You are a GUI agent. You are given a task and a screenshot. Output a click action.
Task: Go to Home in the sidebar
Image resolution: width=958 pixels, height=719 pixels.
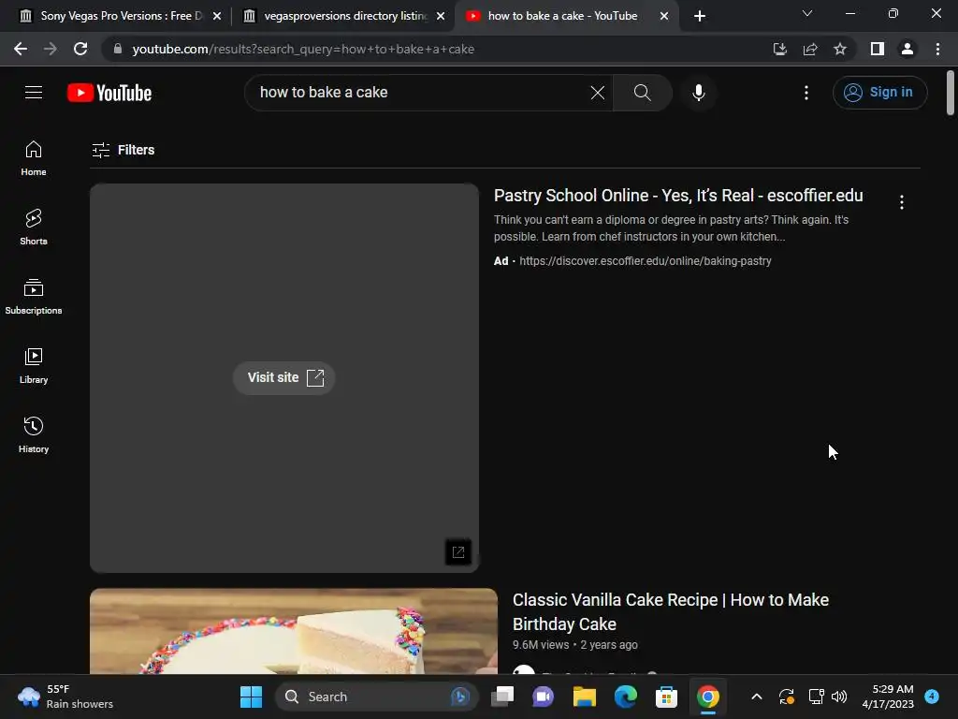pyautogui.click(x=34, y=158)
